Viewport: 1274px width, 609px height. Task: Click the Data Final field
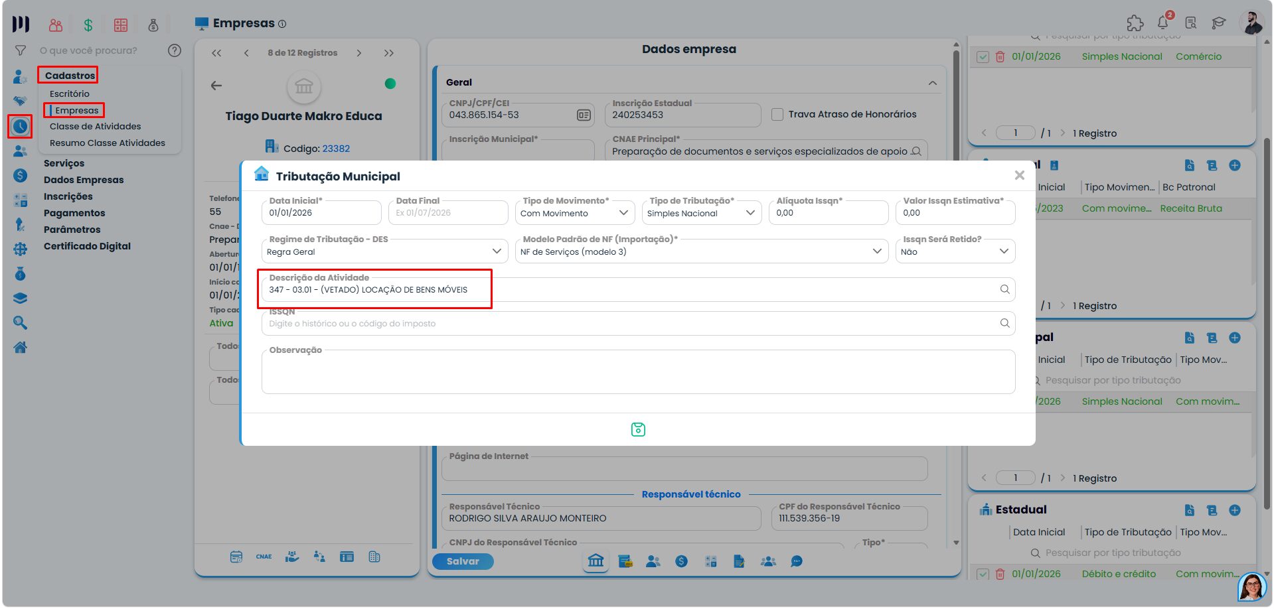pos(448,213)
